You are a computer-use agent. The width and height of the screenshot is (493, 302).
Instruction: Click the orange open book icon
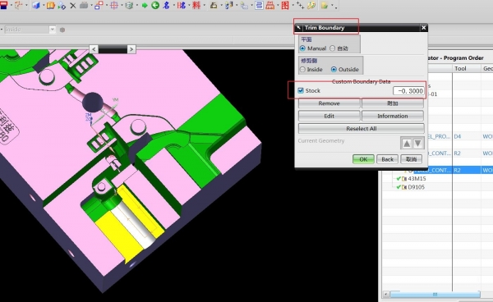[51, 5]
